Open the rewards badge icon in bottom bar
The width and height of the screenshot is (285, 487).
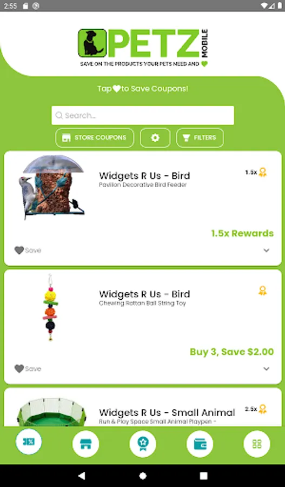(x=143, y=444)
